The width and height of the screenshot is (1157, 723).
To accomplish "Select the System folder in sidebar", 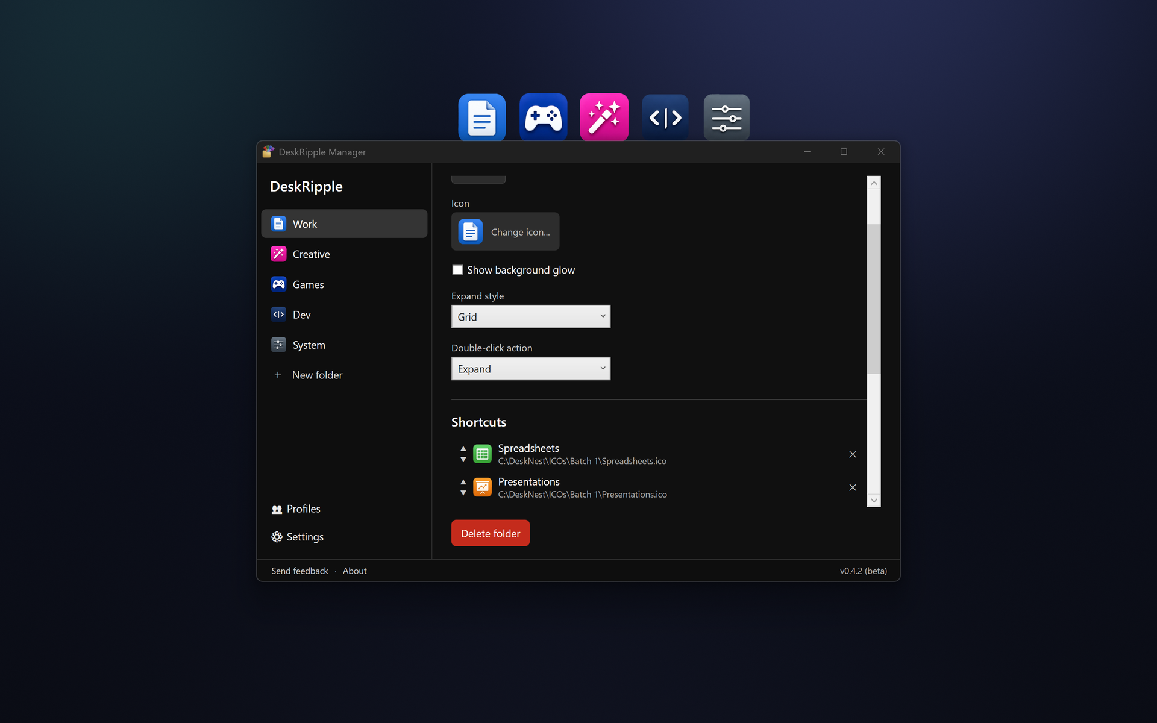I will pos(344,345).
